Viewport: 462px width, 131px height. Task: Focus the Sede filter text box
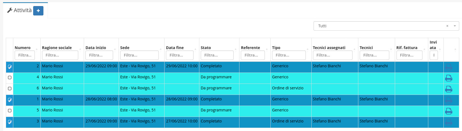(139, 55)
